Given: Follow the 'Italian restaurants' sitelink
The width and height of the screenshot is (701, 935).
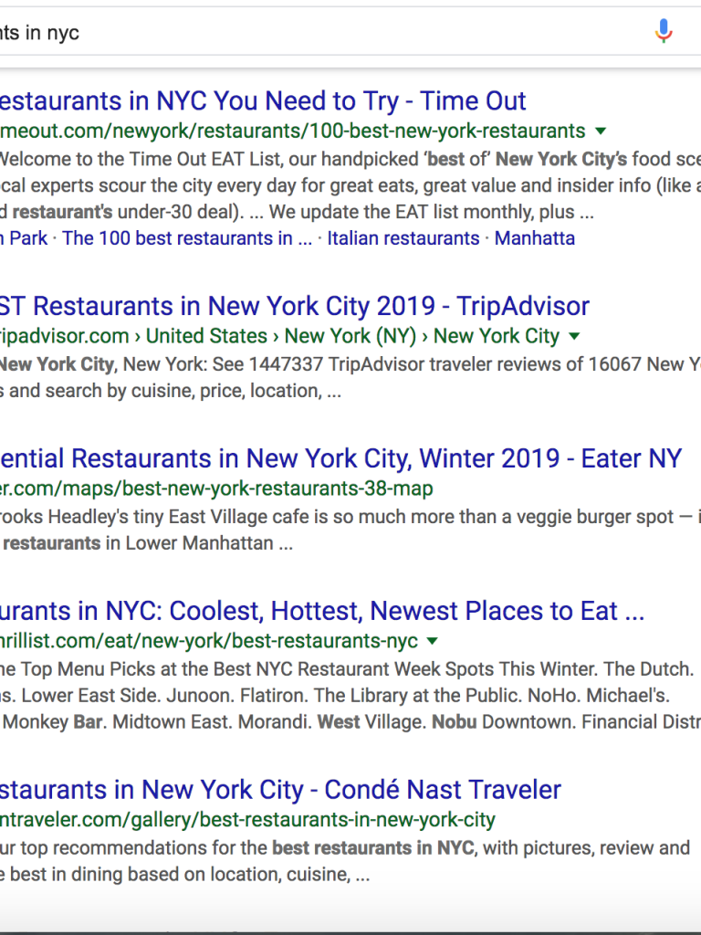Looking at the screenshot, I should [403, 238].
